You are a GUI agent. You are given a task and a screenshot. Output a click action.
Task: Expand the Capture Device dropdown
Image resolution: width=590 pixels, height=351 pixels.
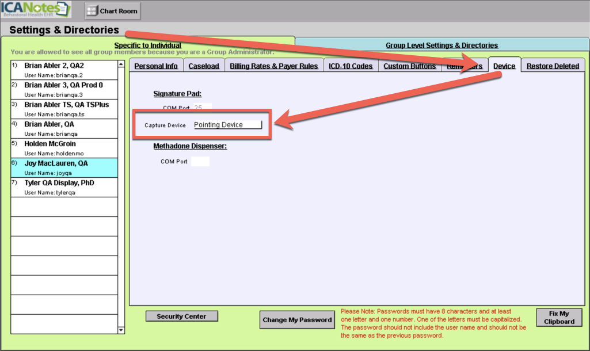pos(228,125)
